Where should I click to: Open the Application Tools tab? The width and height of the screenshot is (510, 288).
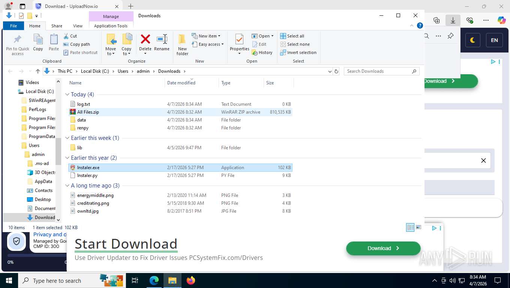point(111,26)
